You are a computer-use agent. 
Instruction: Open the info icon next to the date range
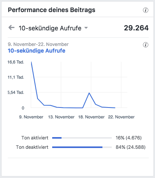[x=146, y=45]
